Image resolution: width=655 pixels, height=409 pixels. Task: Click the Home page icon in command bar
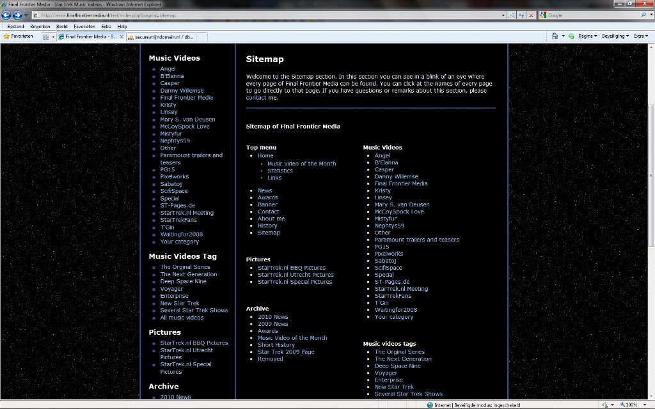pyautogui.click(x=555, y=36)
